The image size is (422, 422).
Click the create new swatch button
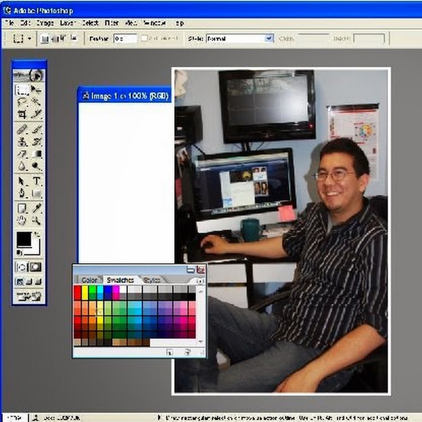[x=170, y=352]
